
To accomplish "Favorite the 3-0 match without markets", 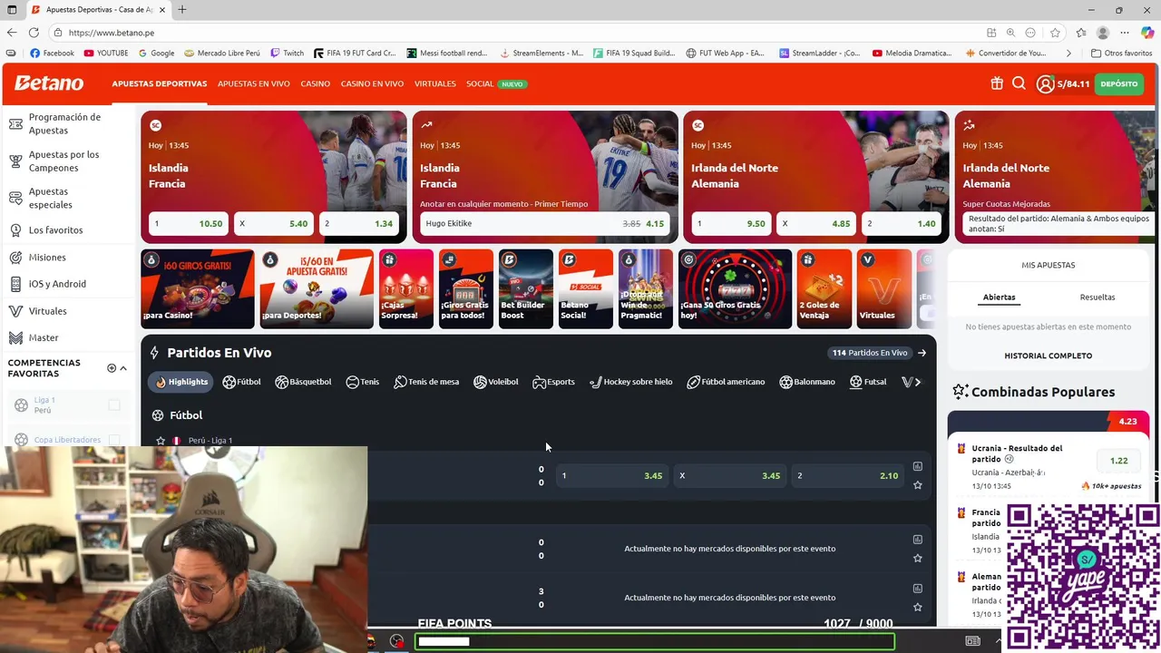I will tap(917, 607).
